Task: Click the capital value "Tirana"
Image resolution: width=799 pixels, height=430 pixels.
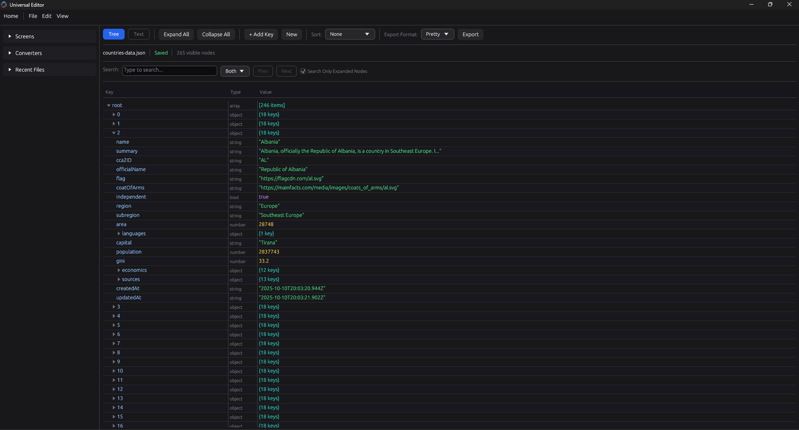Action: click(x=268, y=243)
